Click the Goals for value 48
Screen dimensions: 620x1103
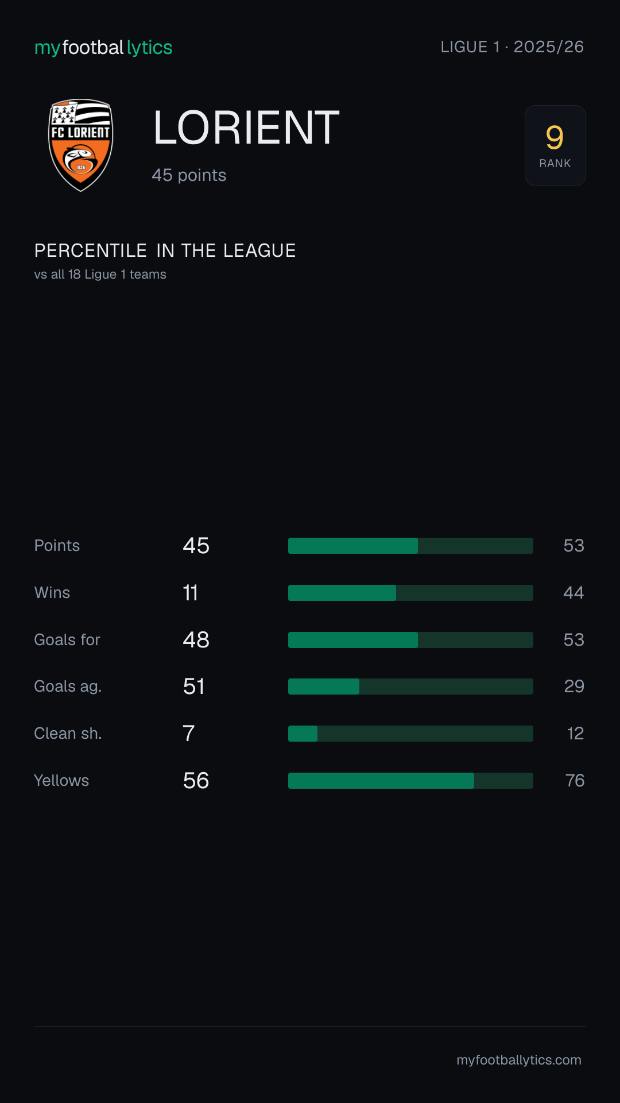pyautogui.click(x=196, y=640)
